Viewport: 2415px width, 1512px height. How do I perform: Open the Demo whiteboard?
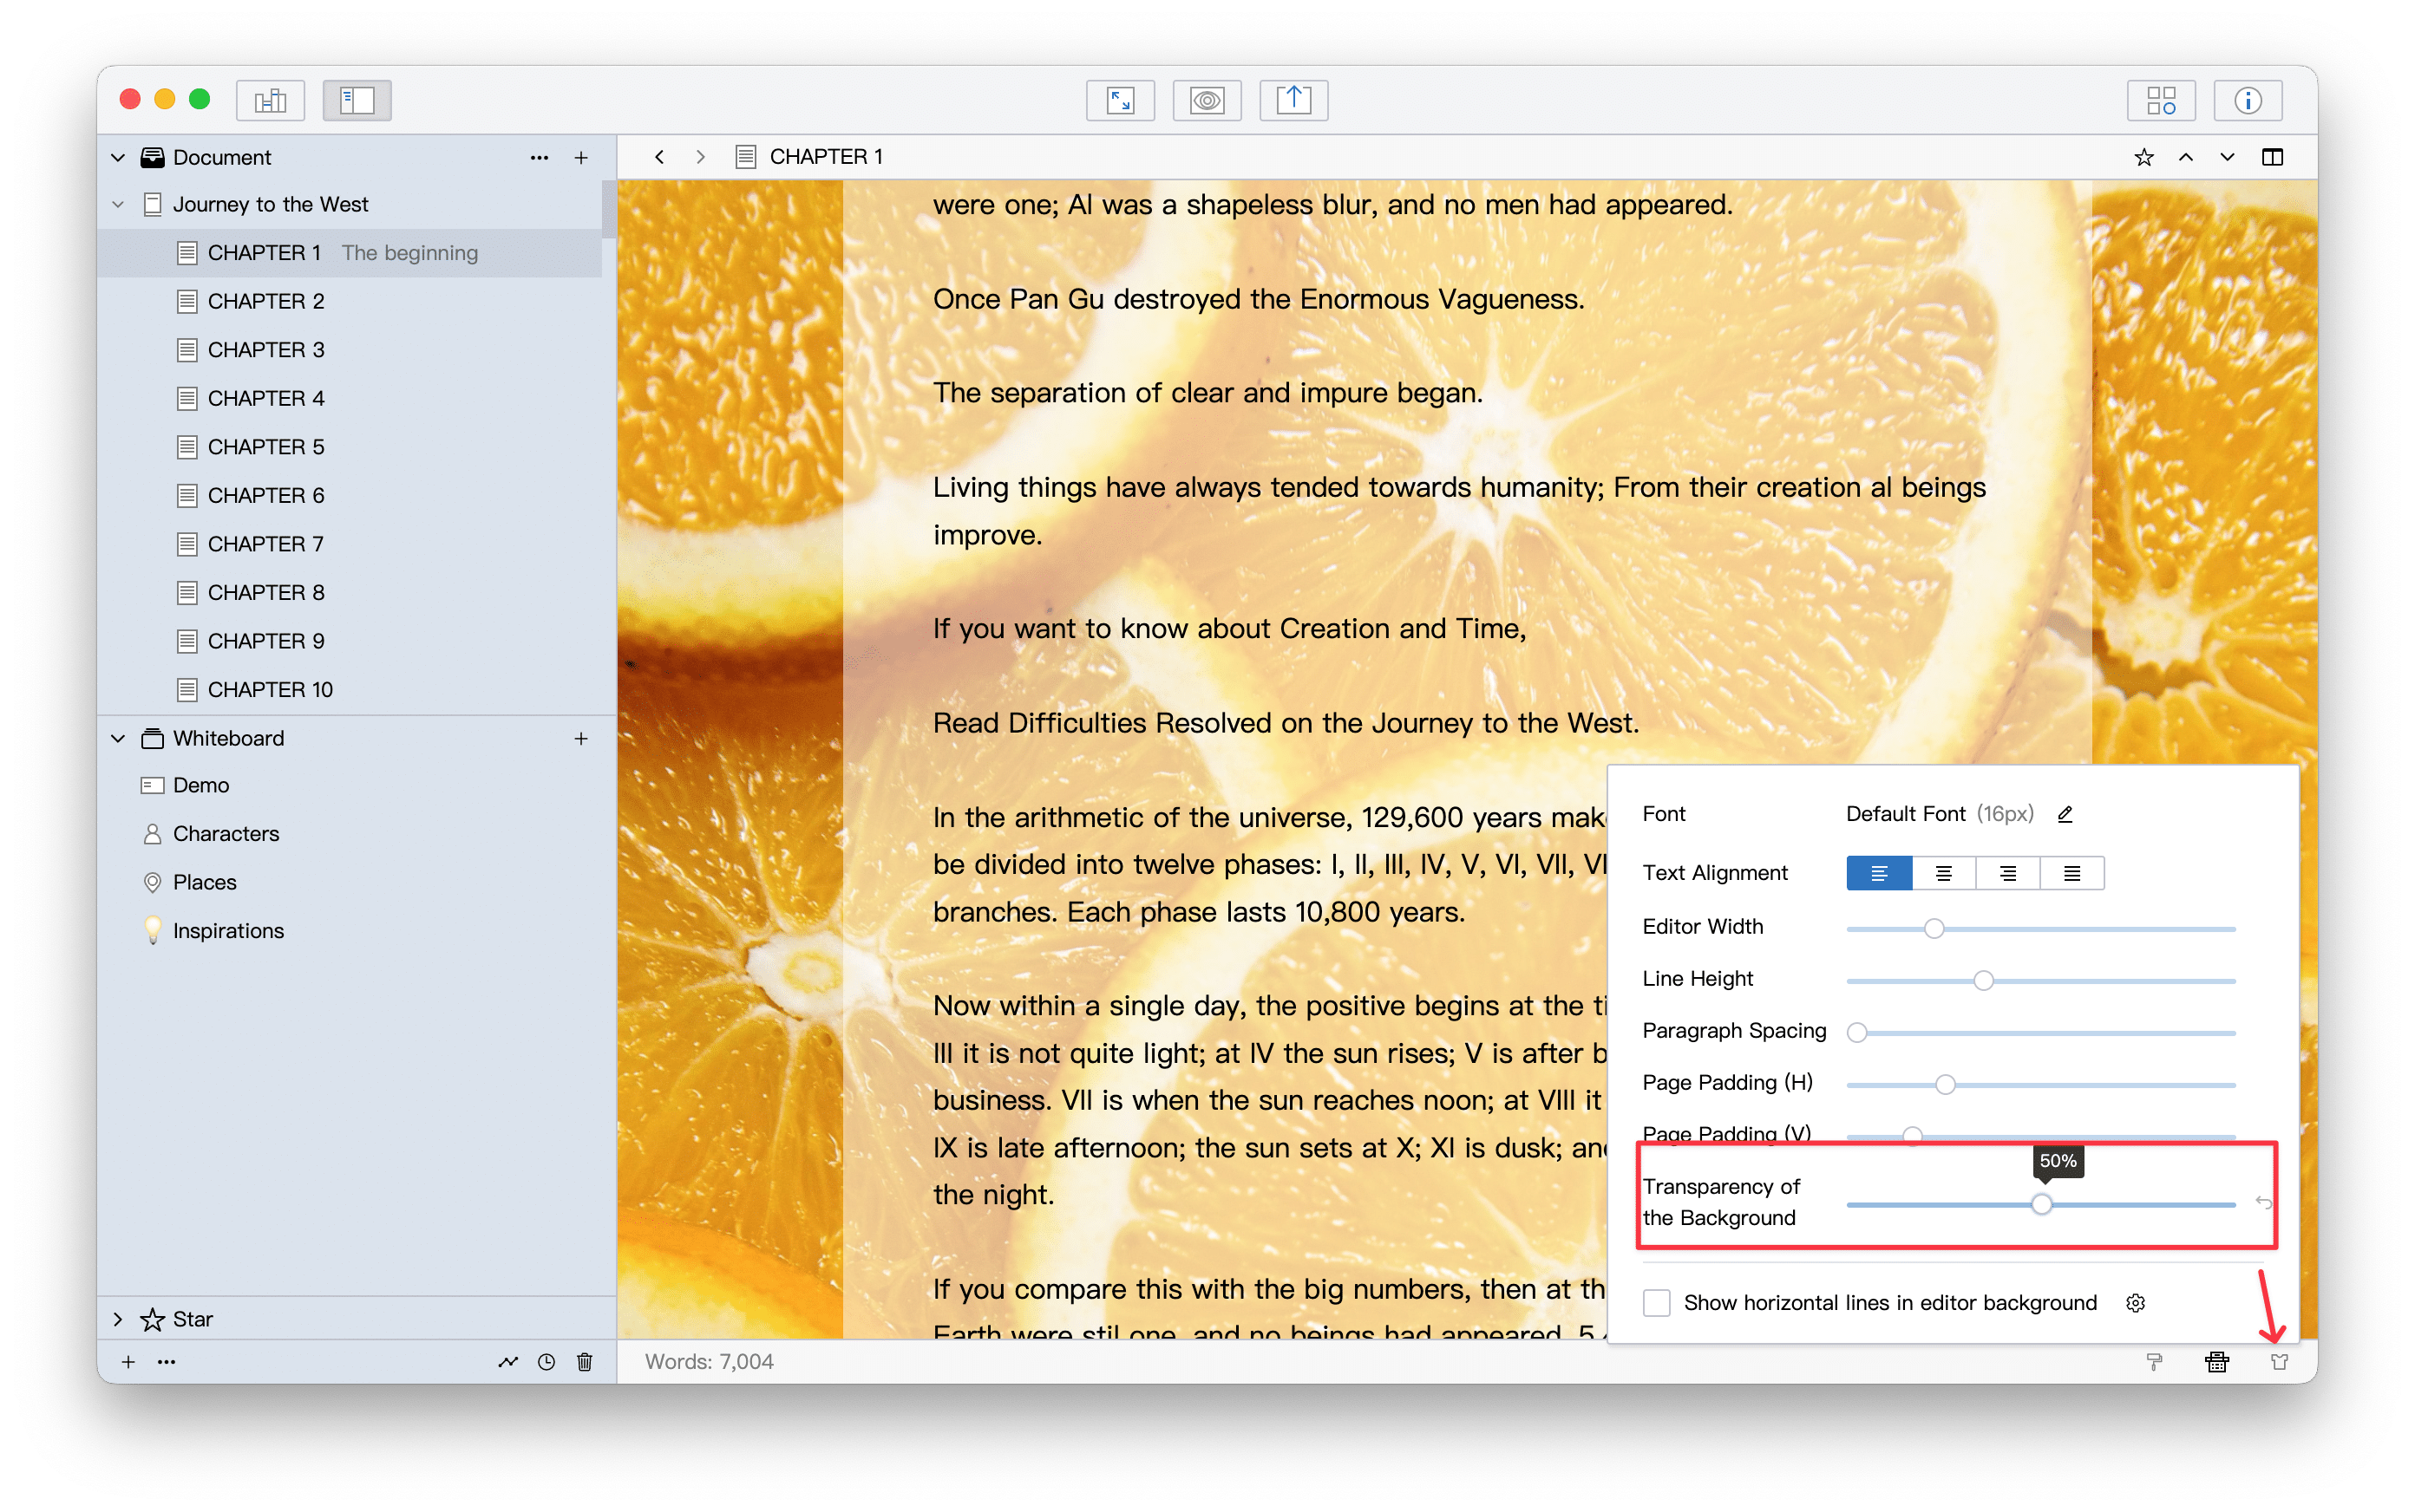357,785
